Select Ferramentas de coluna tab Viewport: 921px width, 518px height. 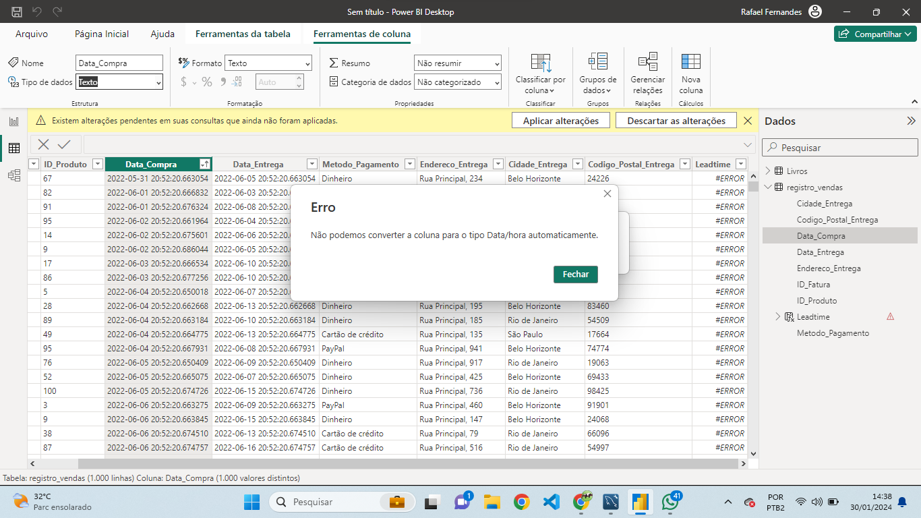(362, 34)
